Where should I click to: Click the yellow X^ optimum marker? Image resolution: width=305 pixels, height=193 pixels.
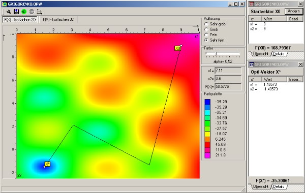[47, 164]
